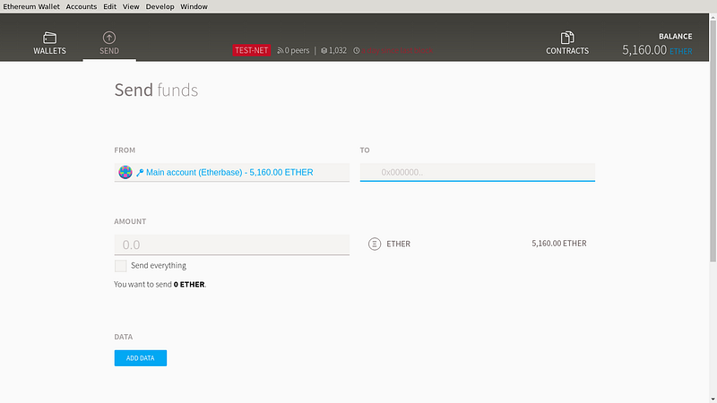Click the '0 ETHER' summary text
This screenshot has height=403, width=717.
point(189,284)
